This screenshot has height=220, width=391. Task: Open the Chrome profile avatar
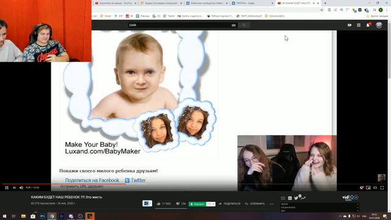[381, 10]
